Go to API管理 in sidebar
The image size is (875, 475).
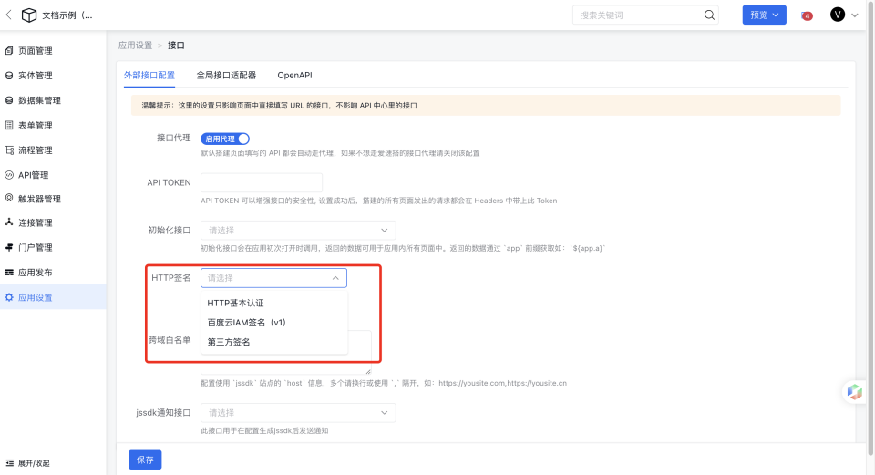pyautogui.click(x=33, y=174)
